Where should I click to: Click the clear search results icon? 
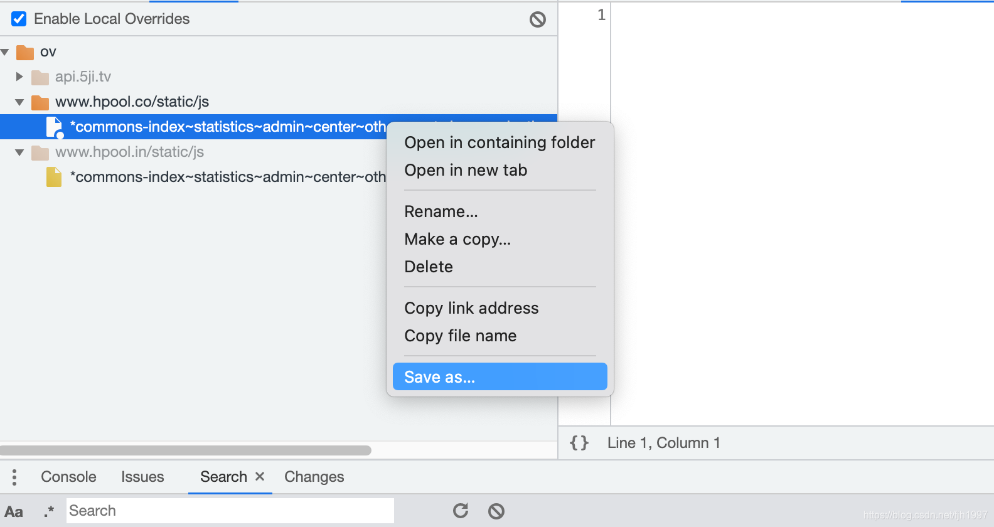[x=496, y=511]
